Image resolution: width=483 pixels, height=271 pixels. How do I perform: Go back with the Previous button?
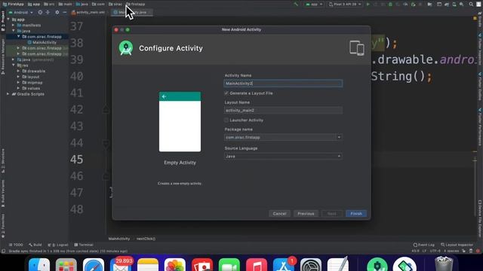[x=306, y=214]
